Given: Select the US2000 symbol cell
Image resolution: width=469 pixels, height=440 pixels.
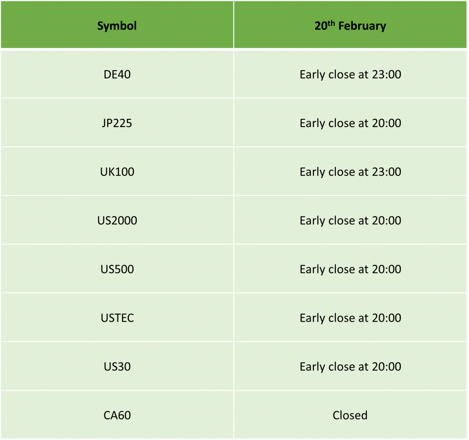Looking at the screenshot, I should point(117,220).
